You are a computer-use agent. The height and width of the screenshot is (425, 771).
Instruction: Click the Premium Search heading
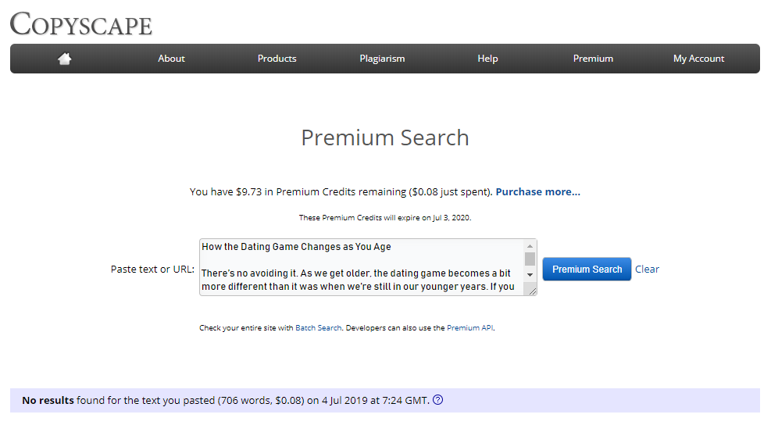385,137
